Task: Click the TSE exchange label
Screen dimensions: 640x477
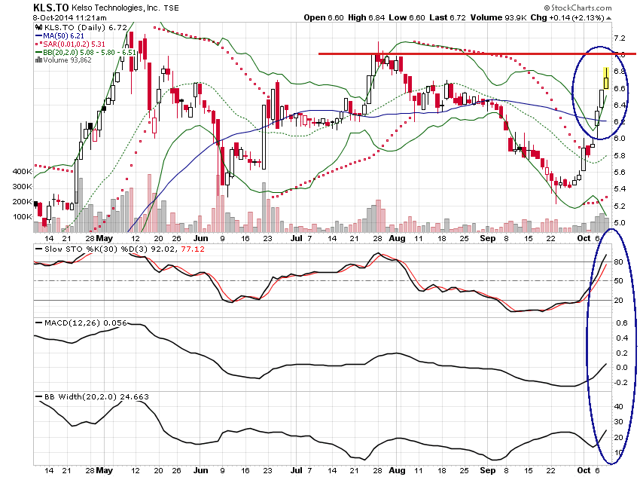Action: click(x=171, y=8)
